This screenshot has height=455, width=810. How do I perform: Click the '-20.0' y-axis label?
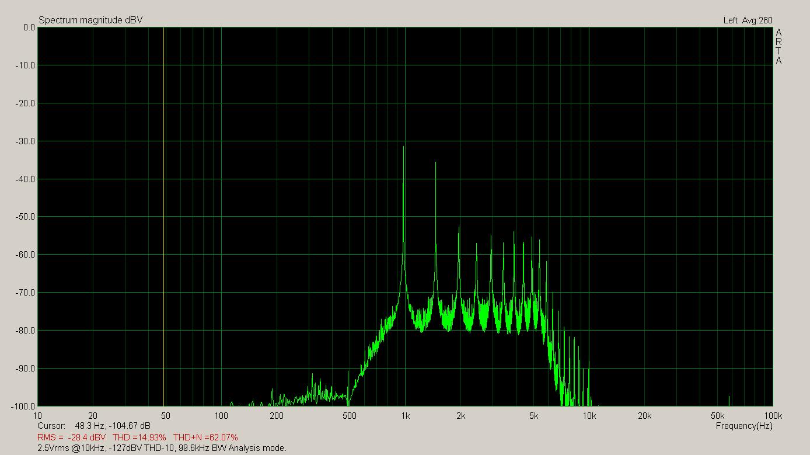25,103
